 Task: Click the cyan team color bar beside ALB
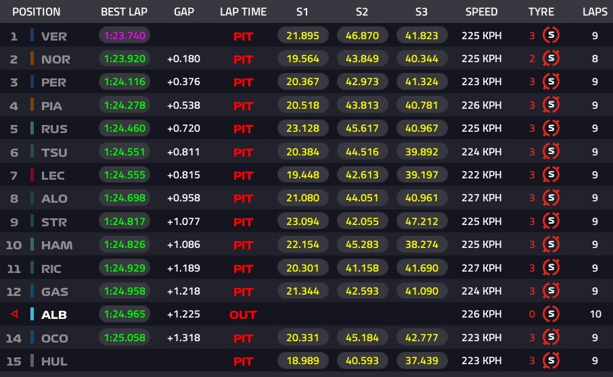point(32,314)
